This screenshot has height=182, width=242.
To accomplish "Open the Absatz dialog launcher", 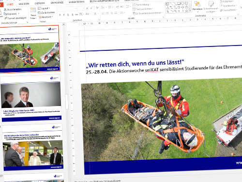I will (163, 17).
